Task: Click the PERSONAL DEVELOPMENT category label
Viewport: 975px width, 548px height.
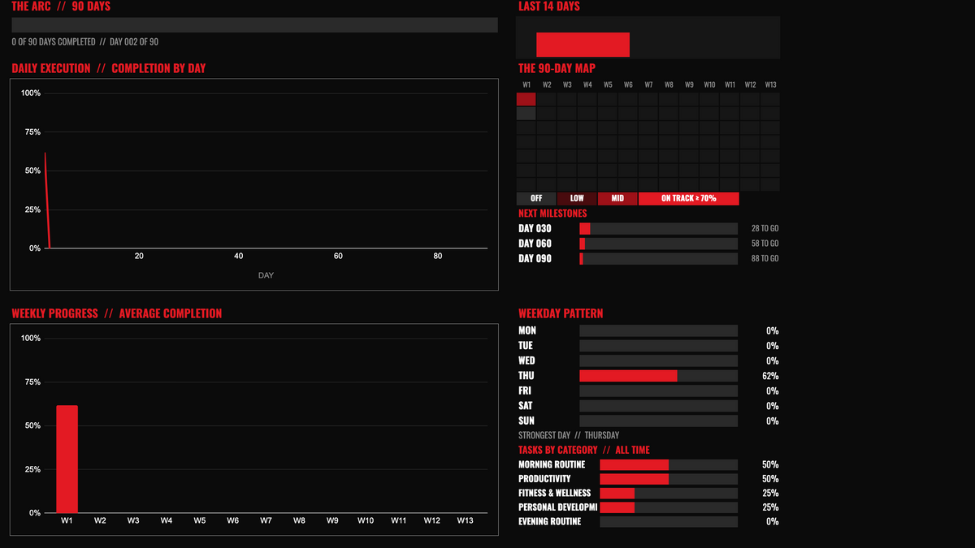Action: 557,507
